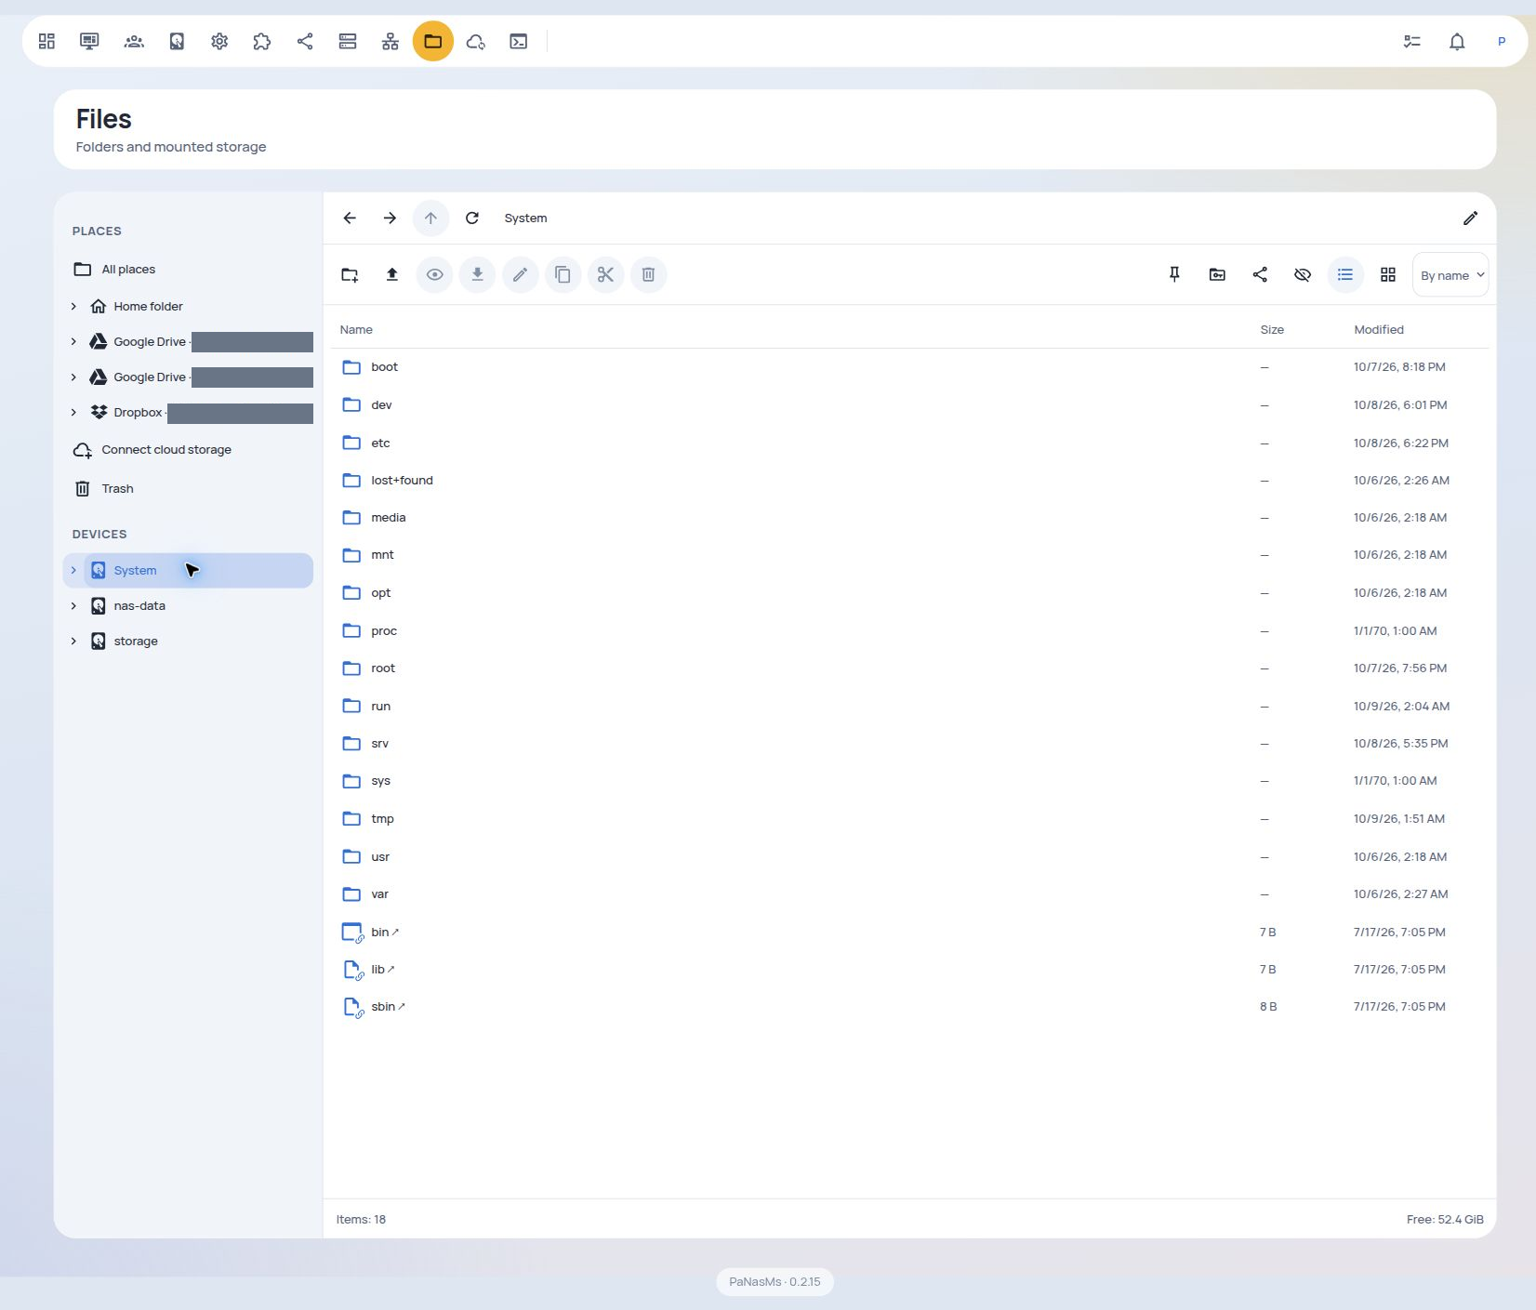Image resolution: width=1536 pixels, height=1310 pixels.
Task: Expand the storage device chevron
Action: click(73, 641)
